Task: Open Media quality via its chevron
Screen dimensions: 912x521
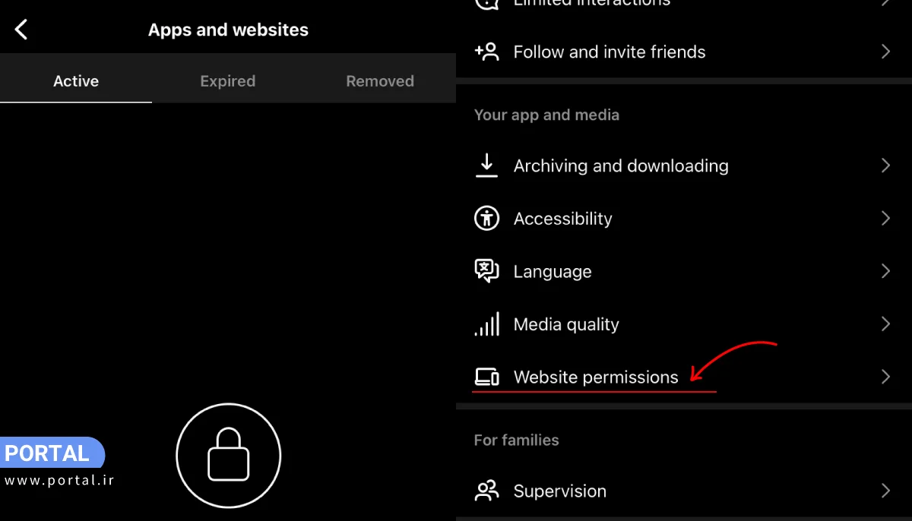Action: coord(885,324)
